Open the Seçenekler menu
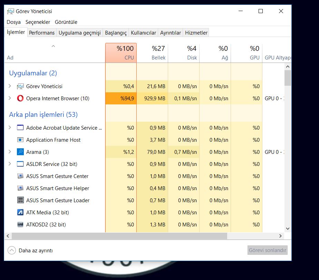319x280 pixels. (x=38, y=22)
